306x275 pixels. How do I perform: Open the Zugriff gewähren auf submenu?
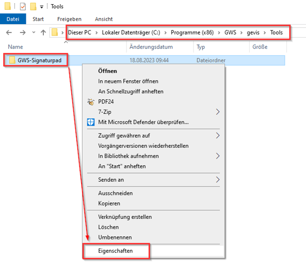tap(153, 135)
